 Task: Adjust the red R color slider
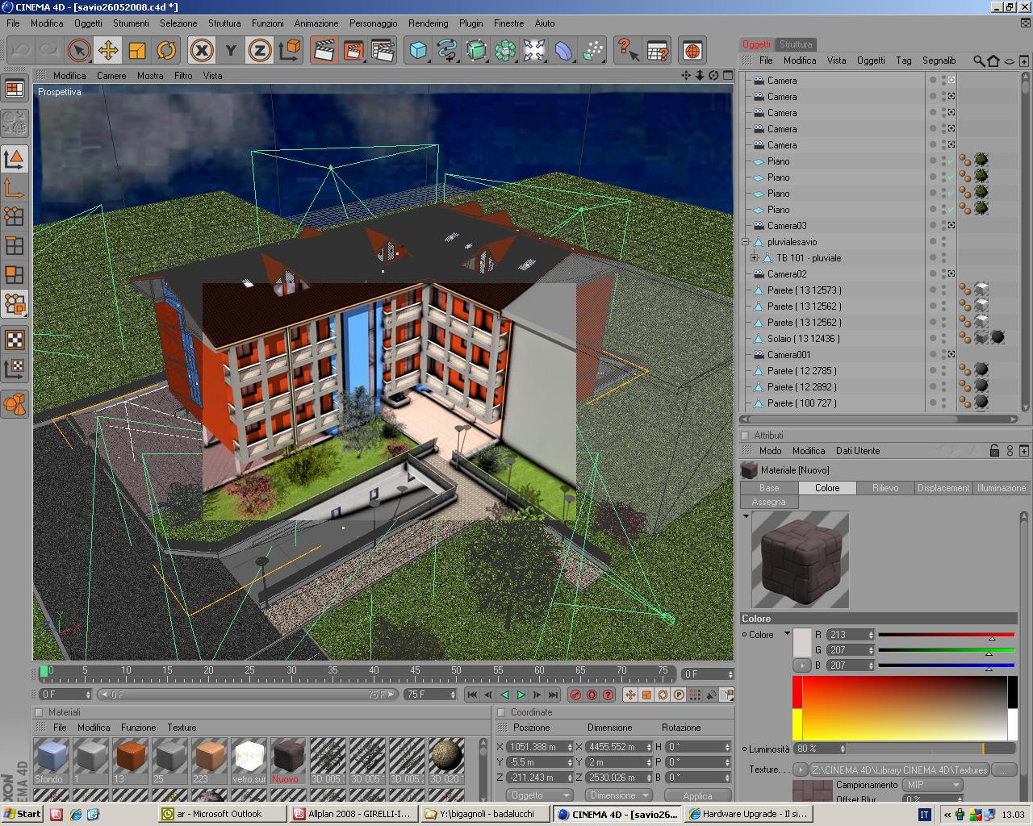(946, 636)
